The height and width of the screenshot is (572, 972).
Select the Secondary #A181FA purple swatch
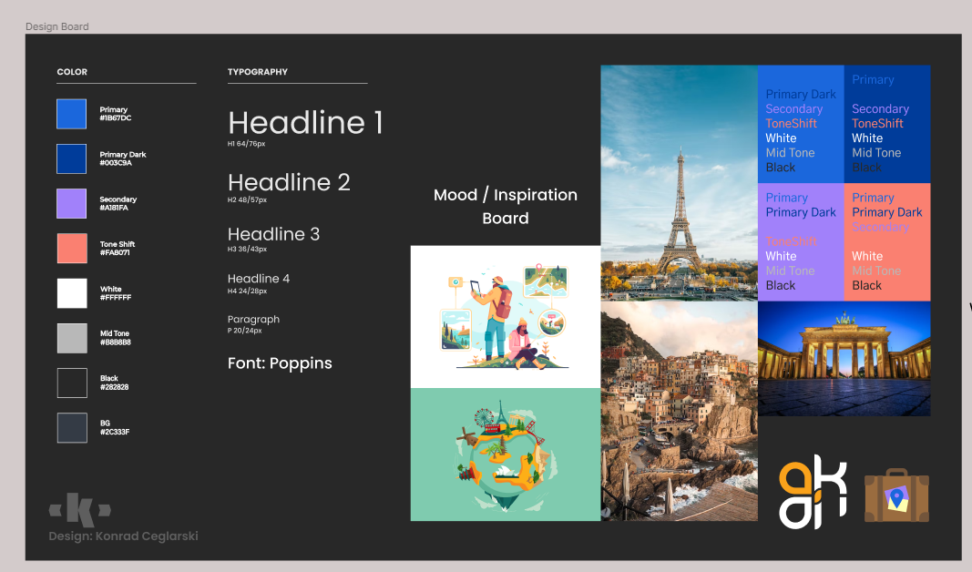[x=71, y=204]
